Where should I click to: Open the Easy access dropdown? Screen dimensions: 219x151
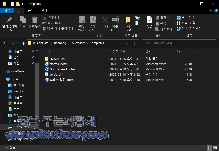click(138, 23)
